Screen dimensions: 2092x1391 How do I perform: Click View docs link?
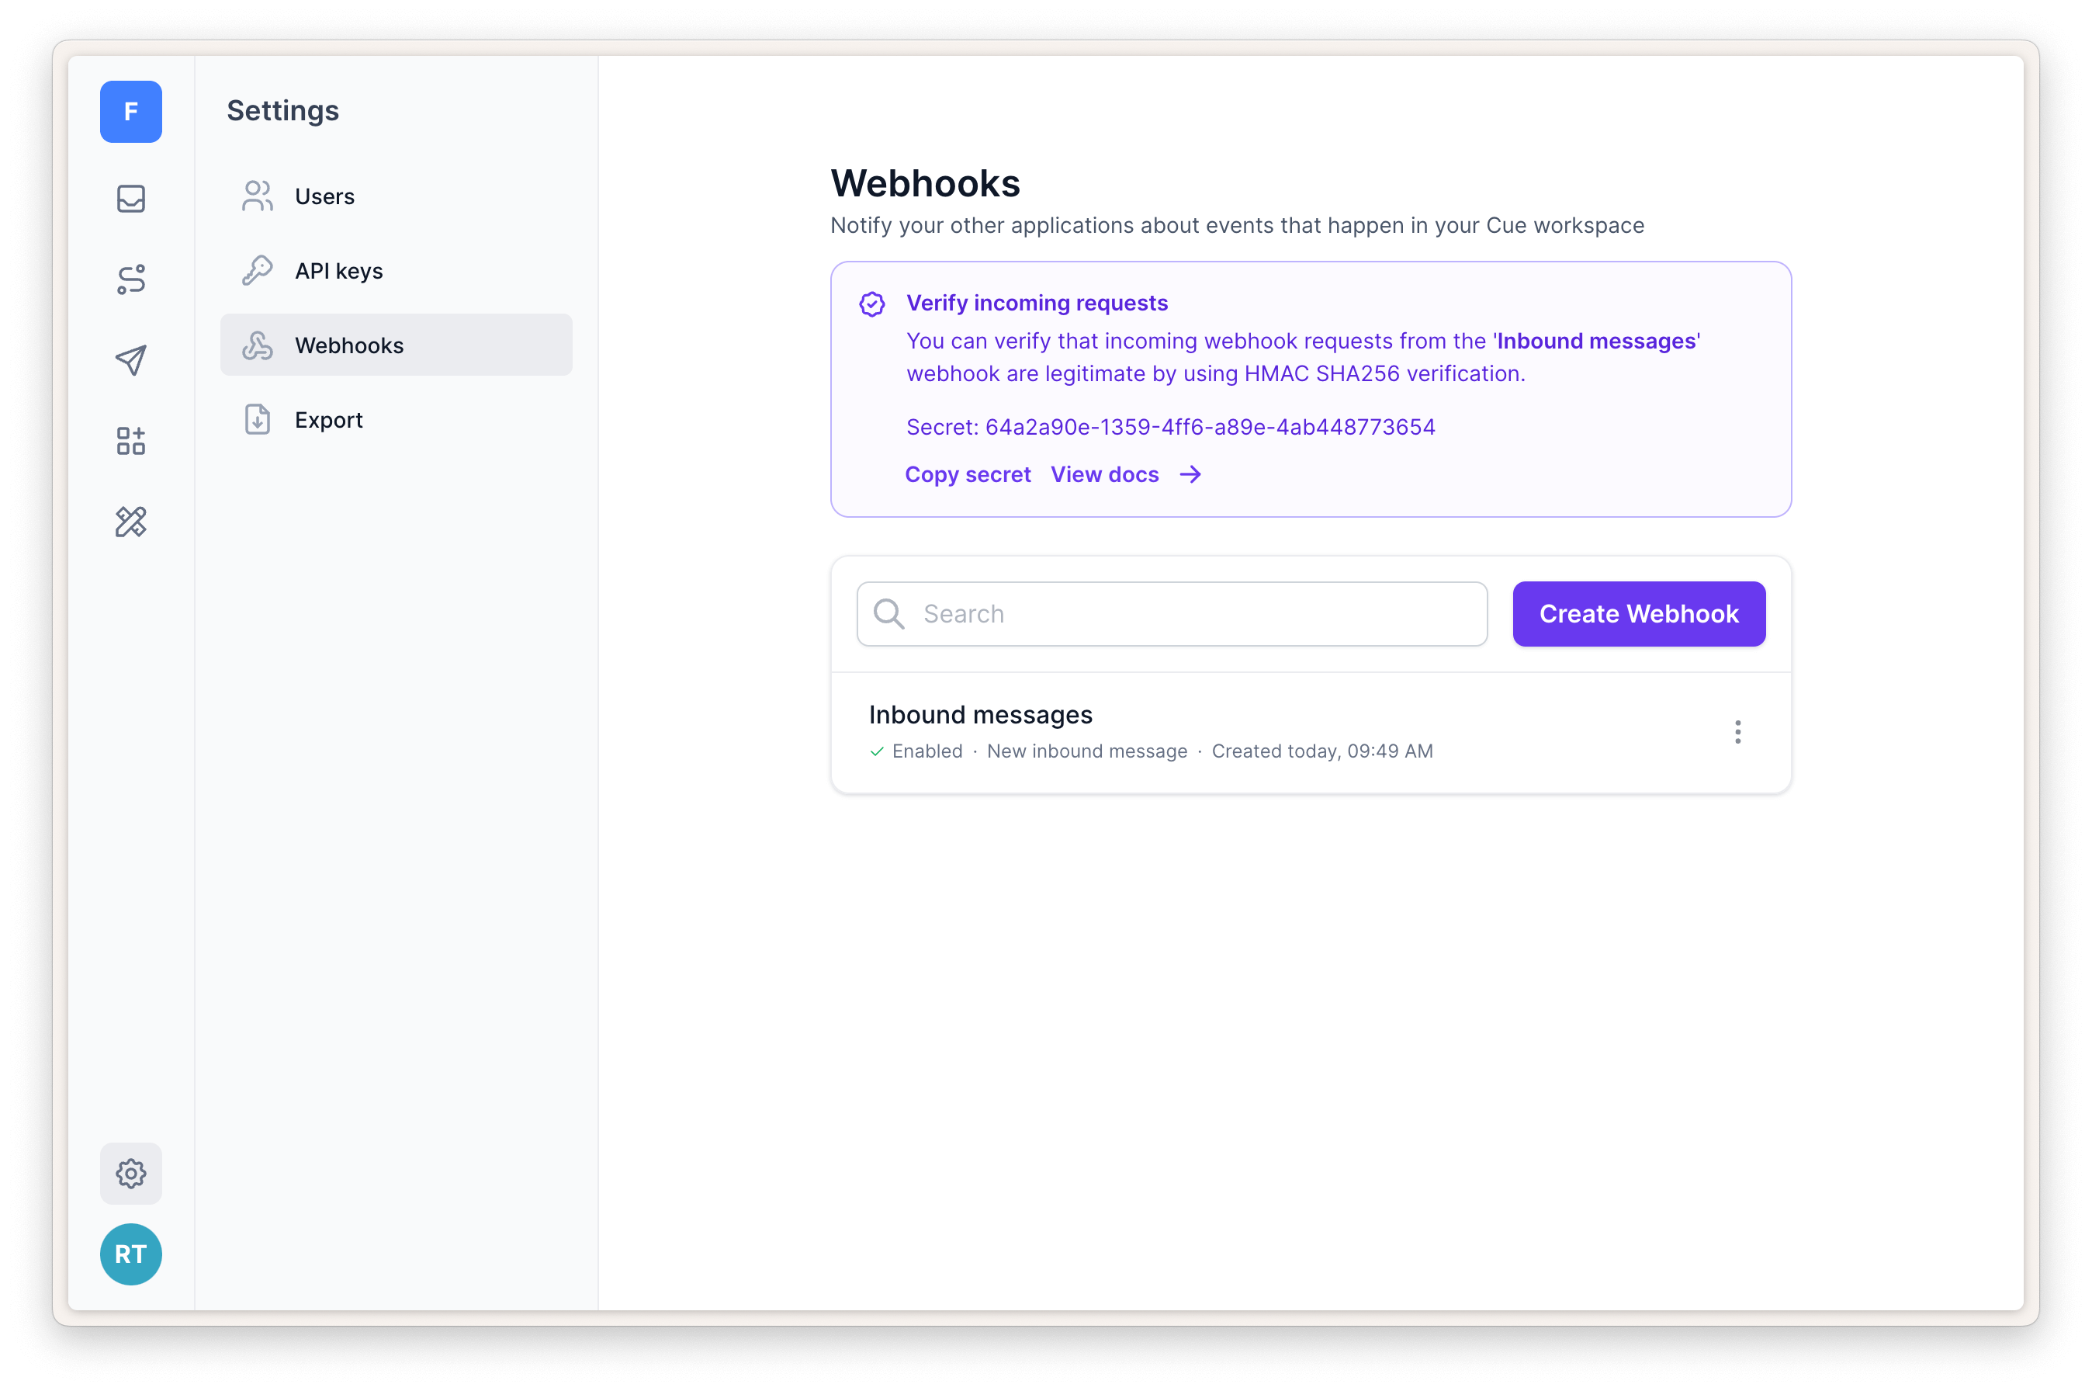(1105, 474)
